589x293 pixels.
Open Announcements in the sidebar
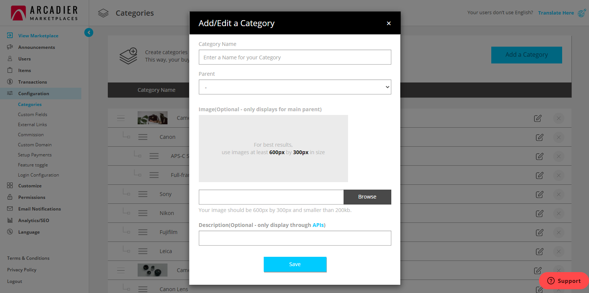(37, 47)
